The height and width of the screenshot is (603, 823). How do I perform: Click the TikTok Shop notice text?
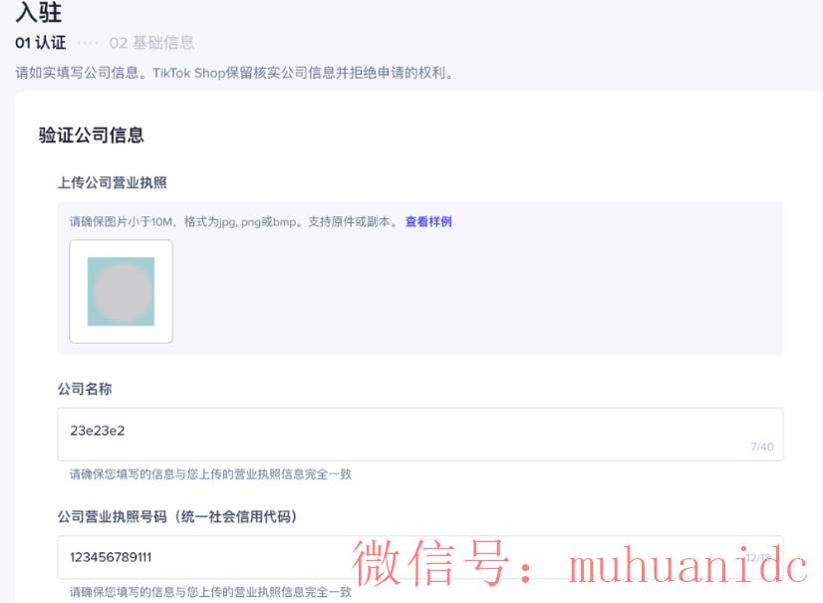(229, 71)
